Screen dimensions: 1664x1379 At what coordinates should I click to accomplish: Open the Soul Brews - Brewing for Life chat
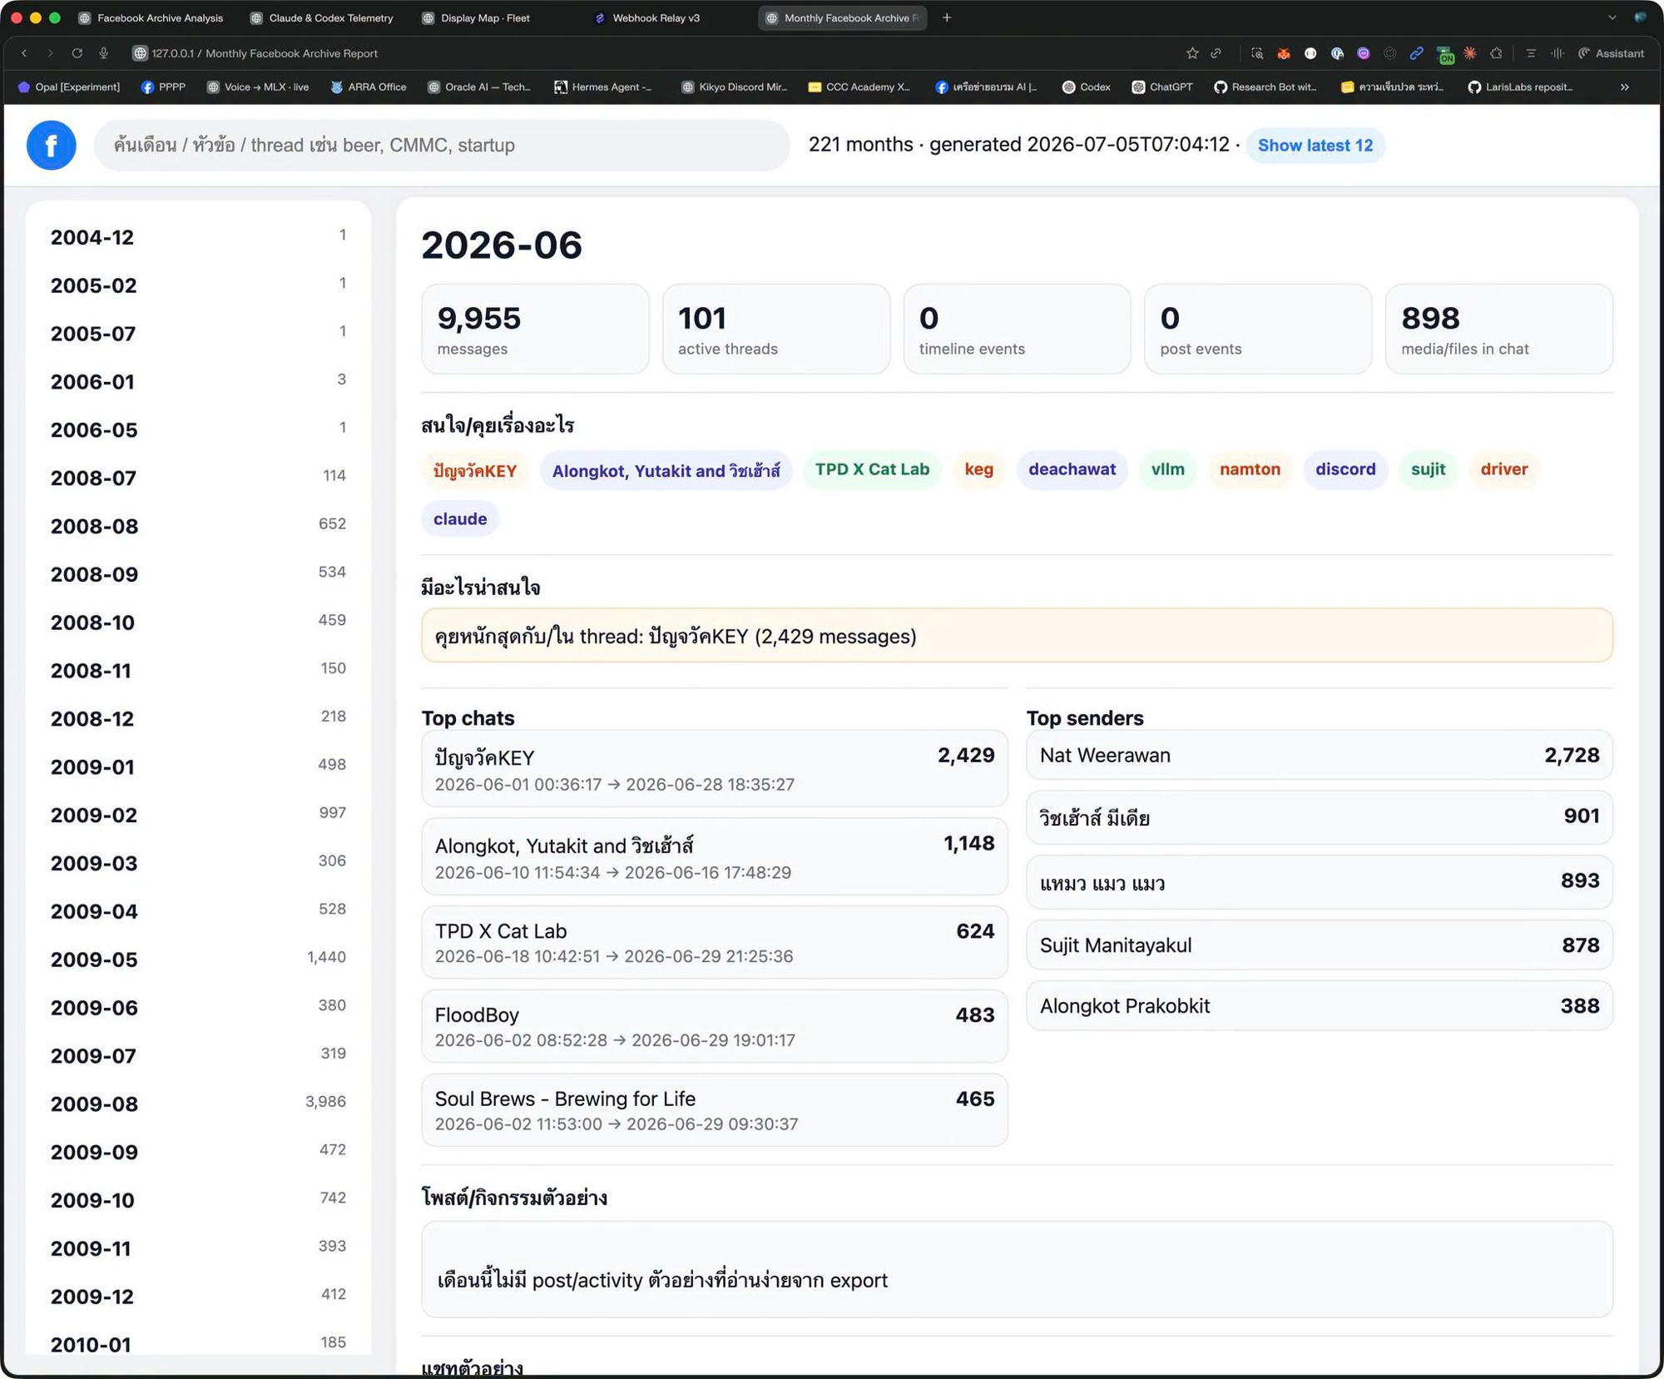click(x=715, y=1110)
